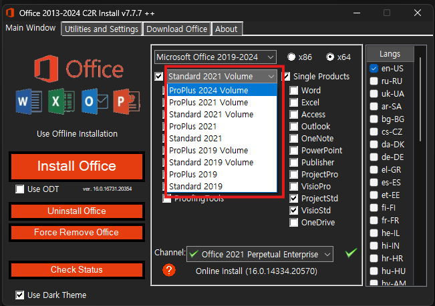The image size is (435, 306).
Task: Toggle the Single Products checkbox
Action: [286, 77]
